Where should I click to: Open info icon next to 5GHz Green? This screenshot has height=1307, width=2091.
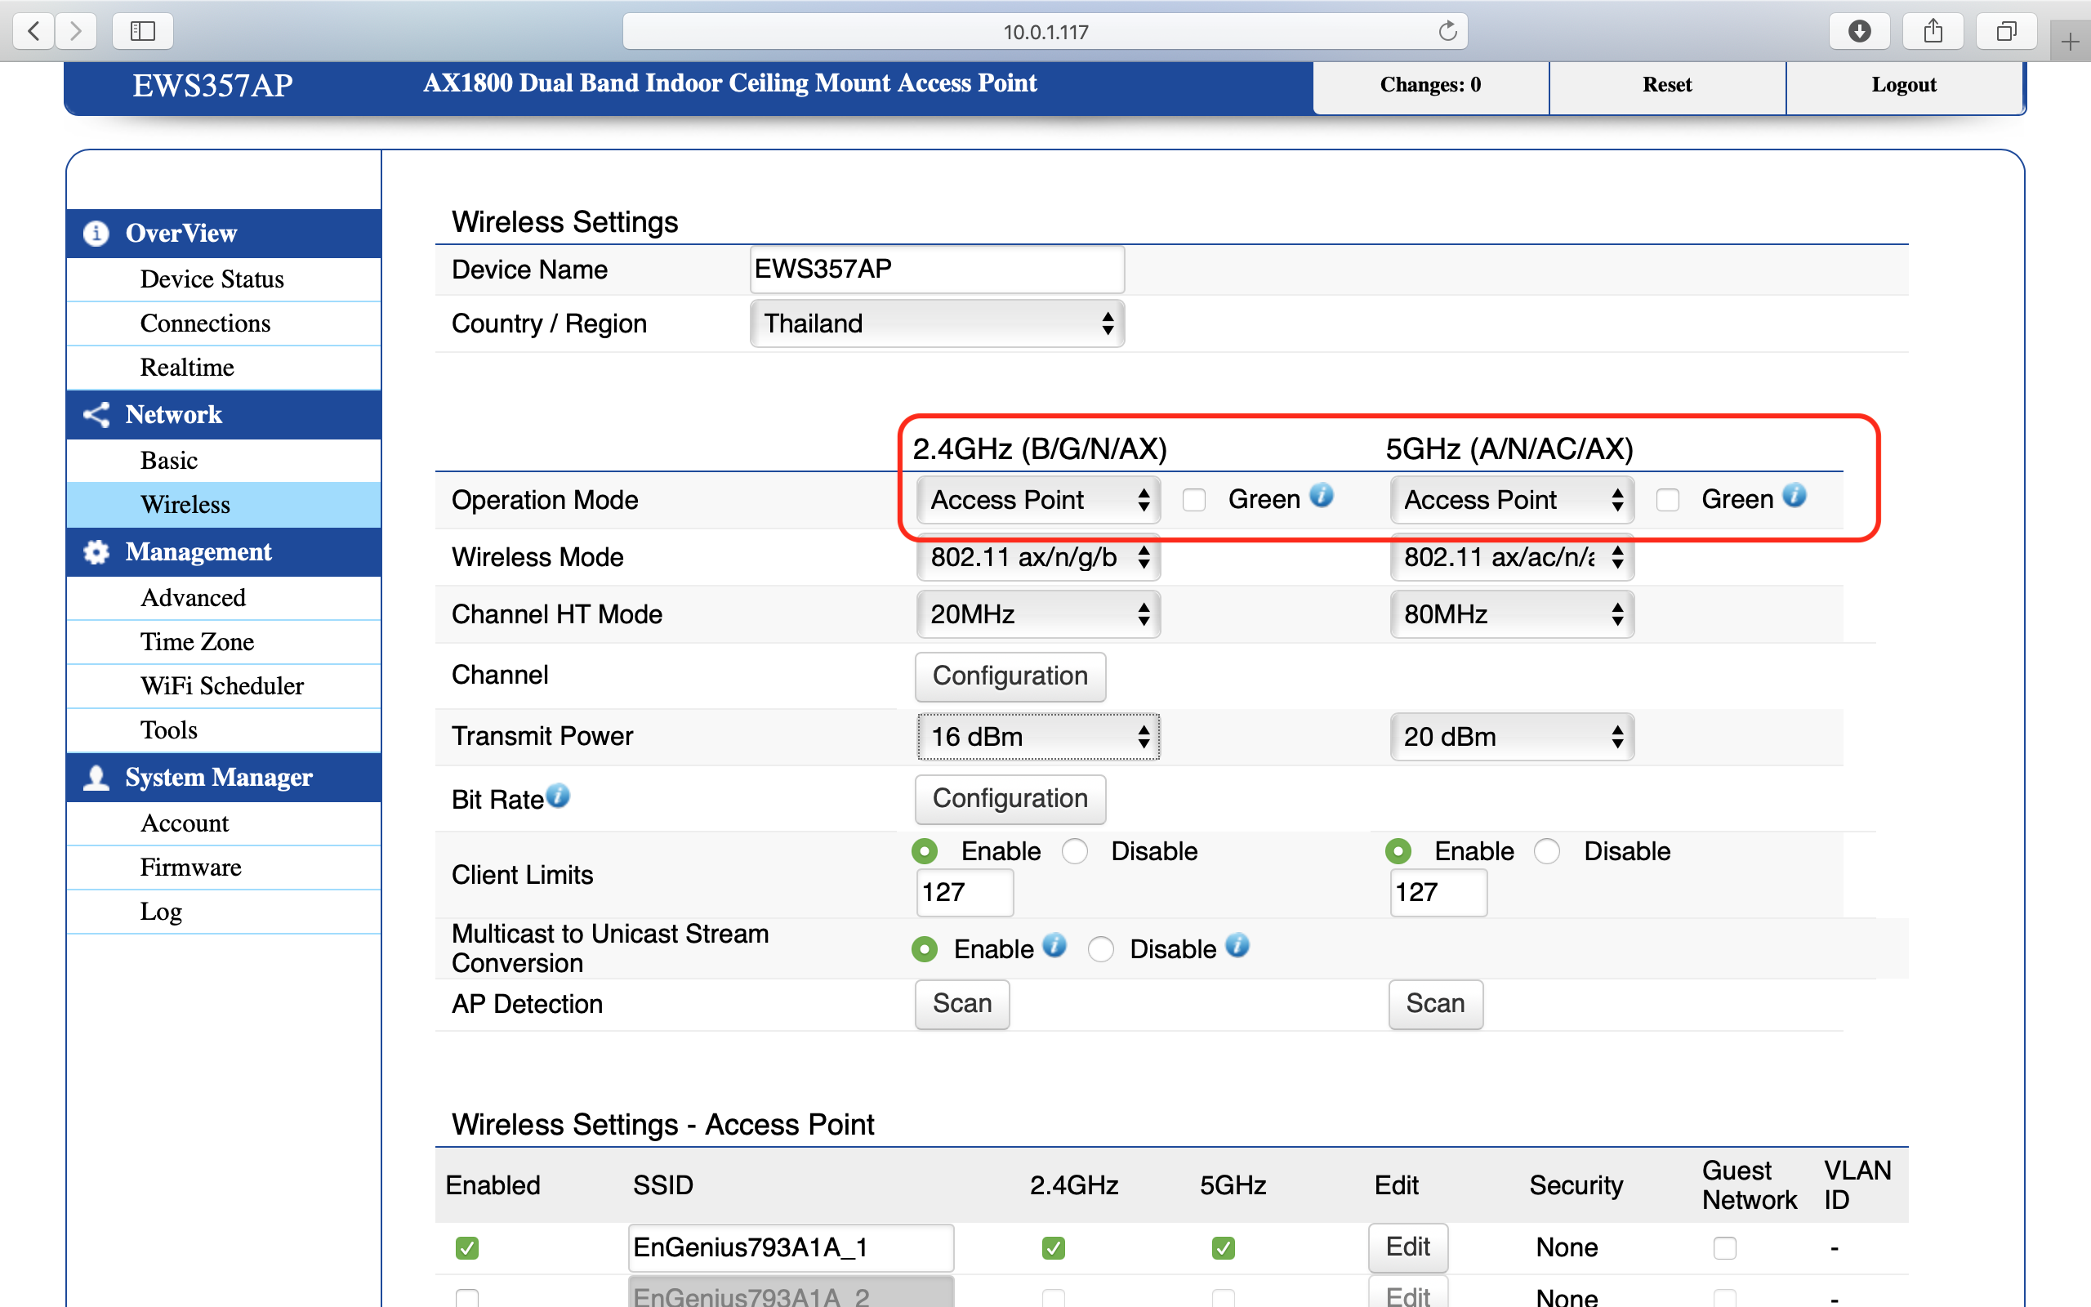[1795, 495]
